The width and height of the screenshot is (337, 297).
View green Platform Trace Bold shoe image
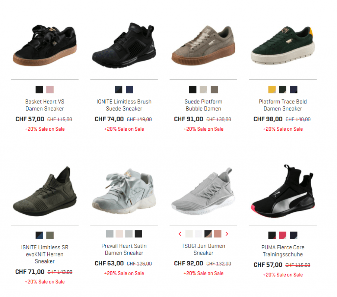pos(283,45)
